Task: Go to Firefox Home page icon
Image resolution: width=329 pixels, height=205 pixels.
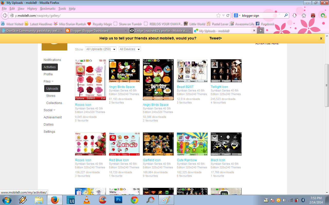Action: (304, 15)
